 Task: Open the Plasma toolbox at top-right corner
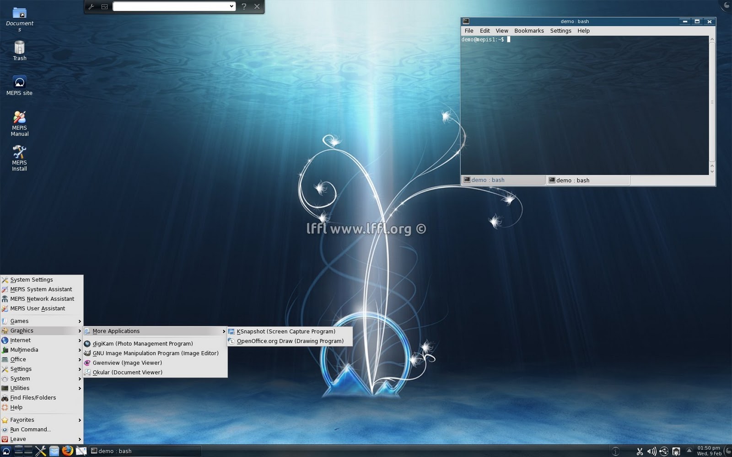click(x=727, y=5)
